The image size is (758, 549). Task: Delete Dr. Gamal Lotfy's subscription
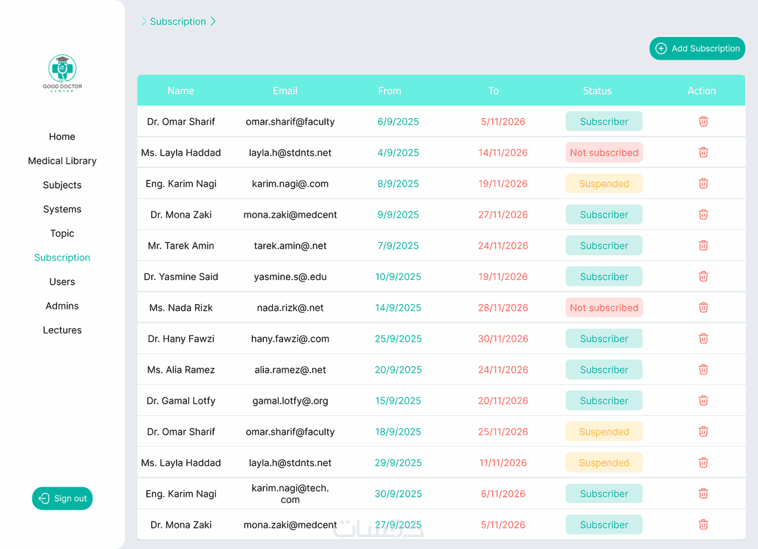click(x=703, y=401)
